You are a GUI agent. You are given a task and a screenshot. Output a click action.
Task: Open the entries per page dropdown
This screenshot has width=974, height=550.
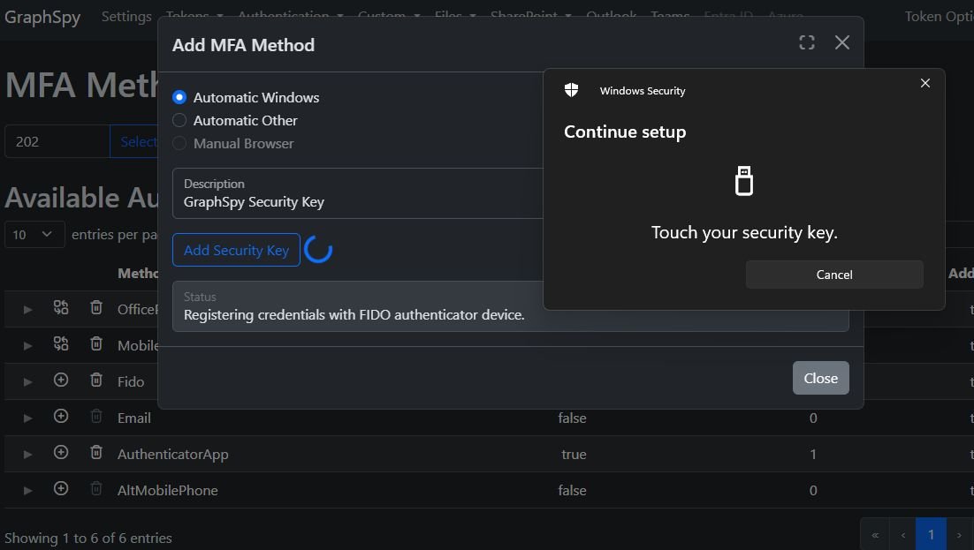pos(34,234)
